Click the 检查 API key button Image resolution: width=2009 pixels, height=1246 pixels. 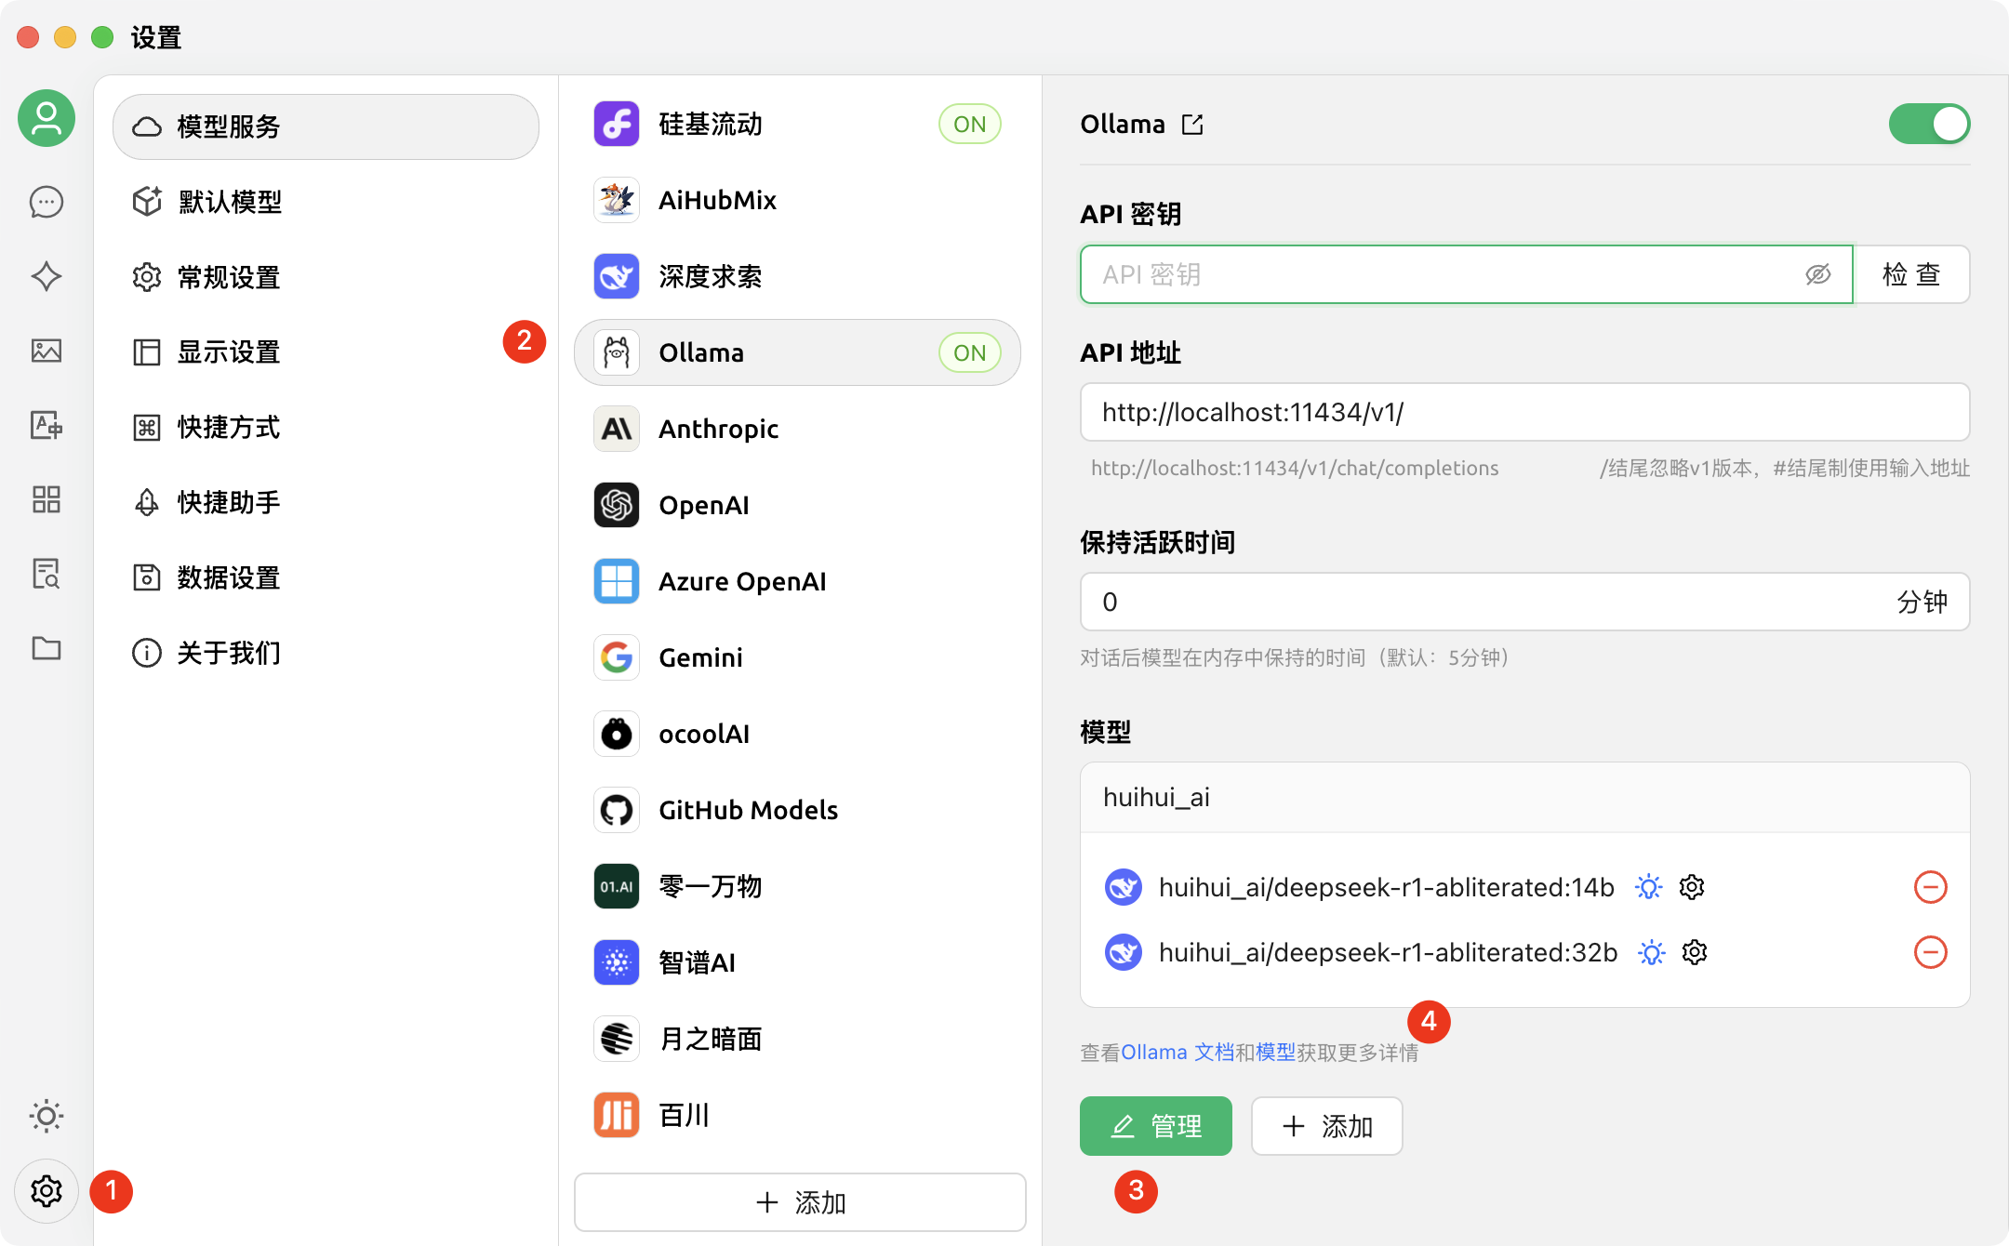(1911, 274)
